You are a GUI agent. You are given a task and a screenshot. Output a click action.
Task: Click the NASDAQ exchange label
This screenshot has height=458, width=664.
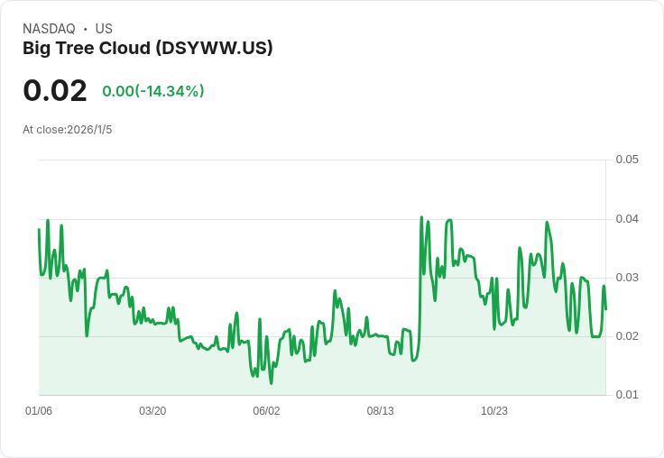[x=49, y=29]
